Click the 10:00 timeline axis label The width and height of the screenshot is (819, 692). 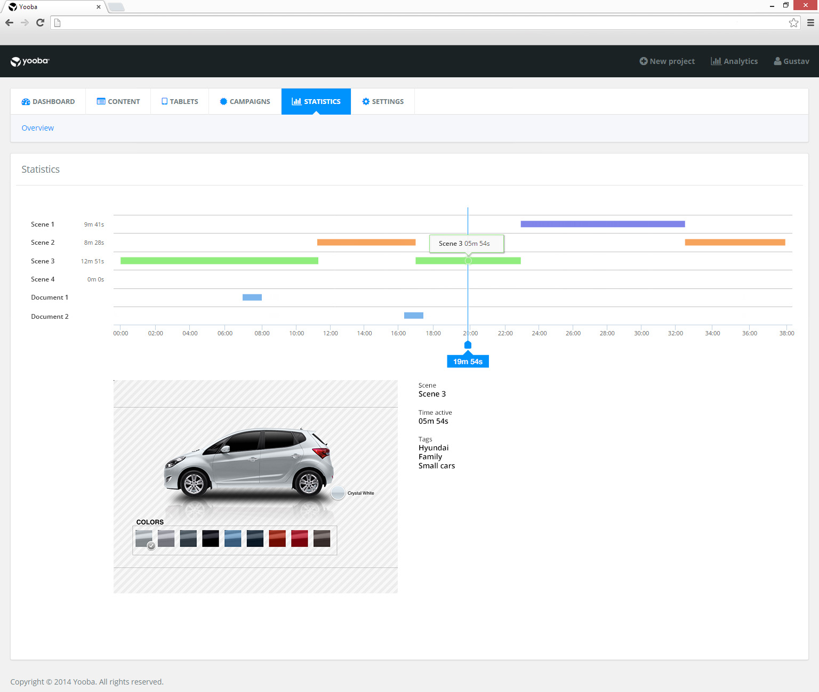click(x=296, y=333)
